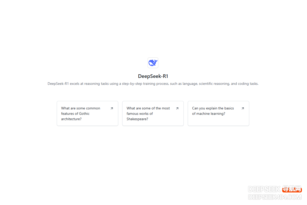Click the word "Shakespeare?" in middle card
Screen dimensions: 307x205
[x=137, y=119]
